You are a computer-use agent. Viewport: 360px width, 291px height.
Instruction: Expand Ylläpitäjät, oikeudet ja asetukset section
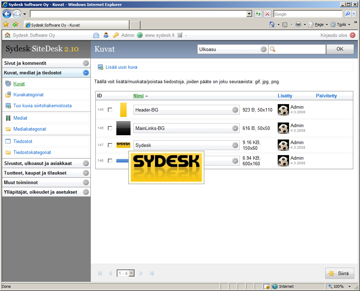[x=86, y=192]
